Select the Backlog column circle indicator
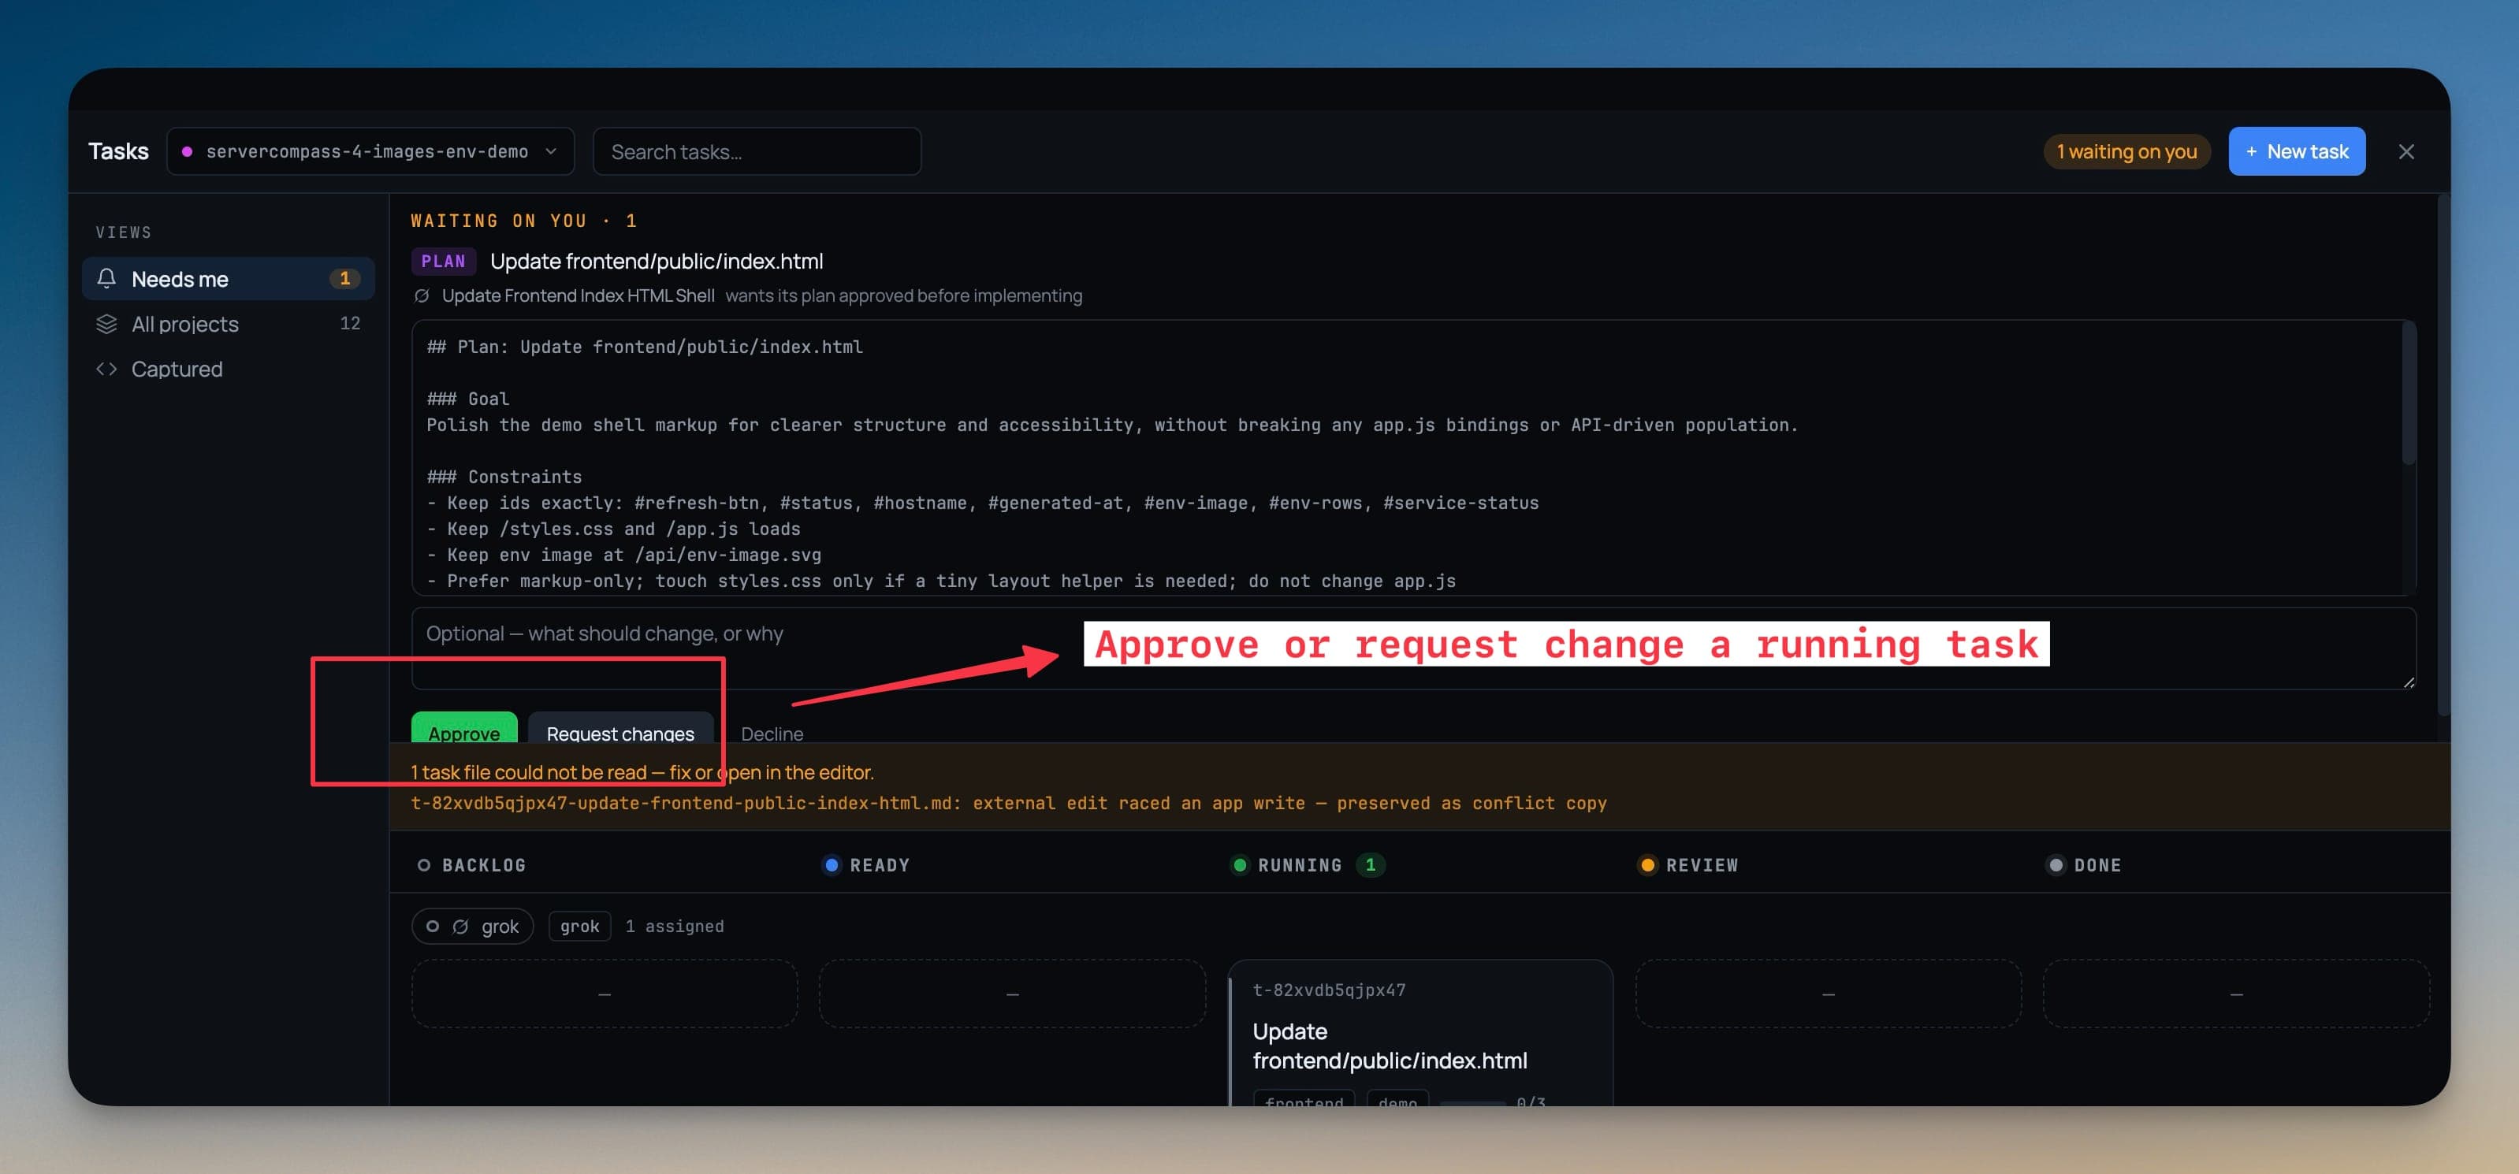2519x1174 pixels. tap(423, 864)
